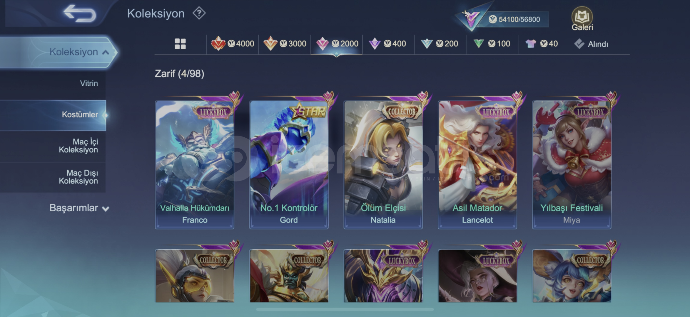Toggle the Alındı owned filter
This screenshot has width=690, height=317.
point(591,44)
